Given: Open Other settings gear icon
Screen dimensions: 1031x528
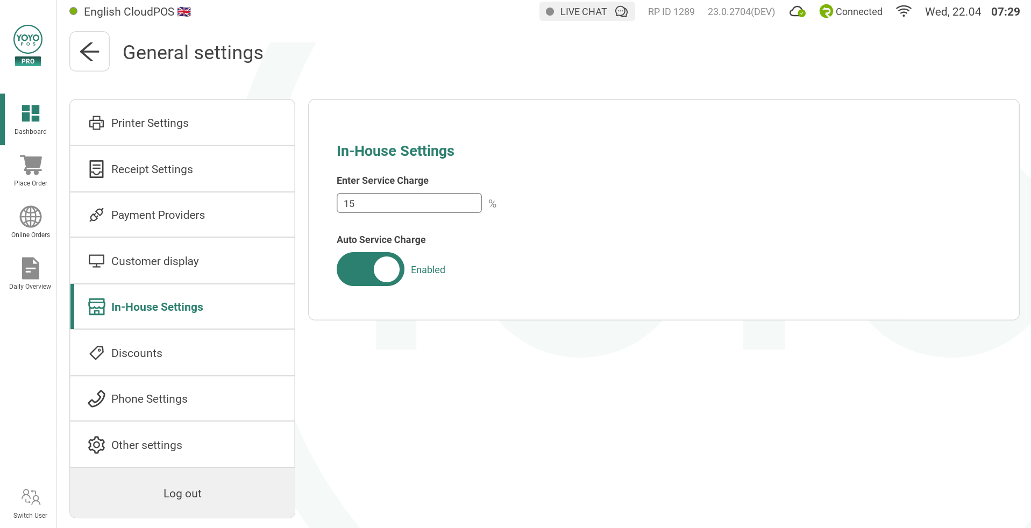Looking at the screenshot, I should (96, 445).
